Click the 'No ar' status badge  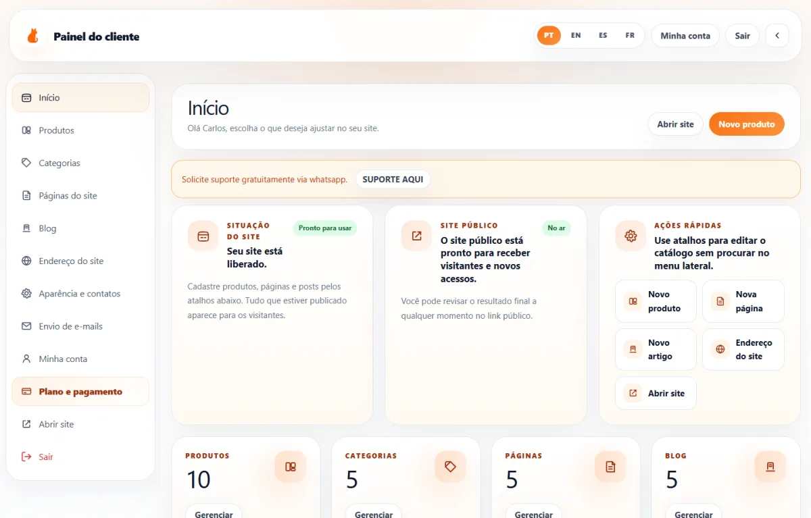pos(556,228)
